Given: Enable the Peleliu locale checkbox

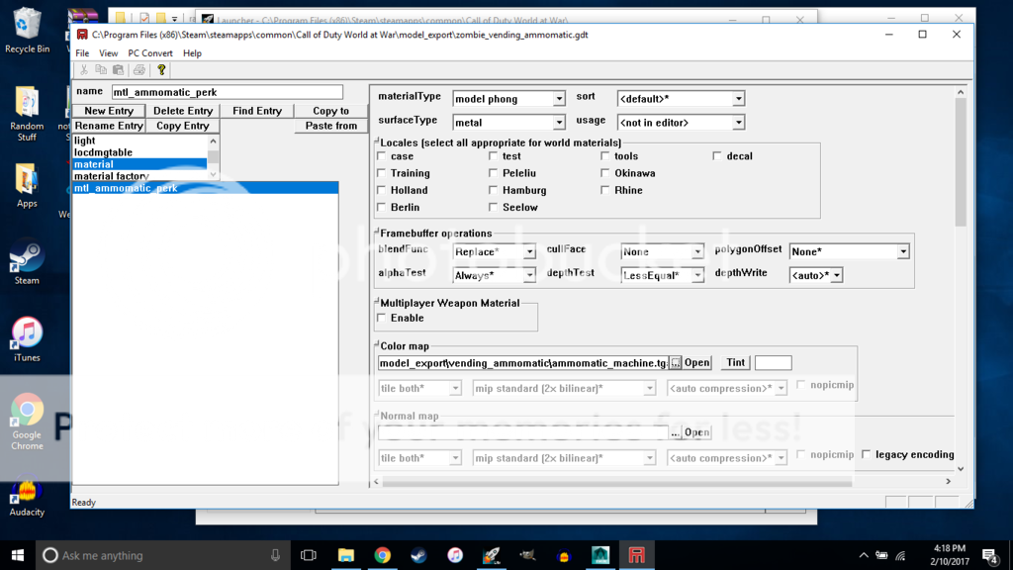Looking at the screenshot, I should click(494, 173).
